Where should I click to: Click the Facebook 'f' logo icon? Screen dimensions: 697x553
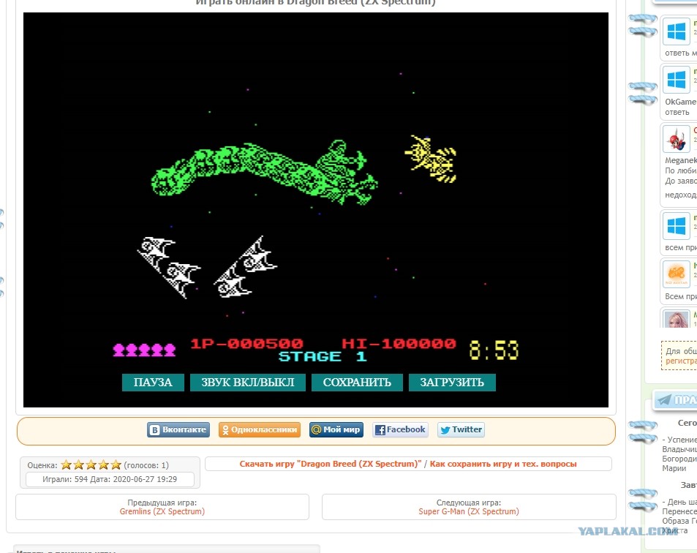click(380, 430)
